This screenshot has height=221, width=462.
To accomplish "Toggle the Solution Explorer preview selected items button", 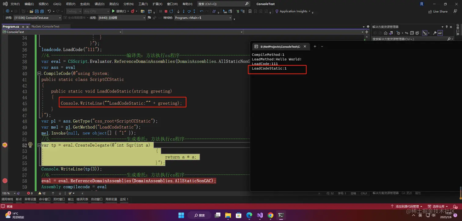I will [440, 33].
